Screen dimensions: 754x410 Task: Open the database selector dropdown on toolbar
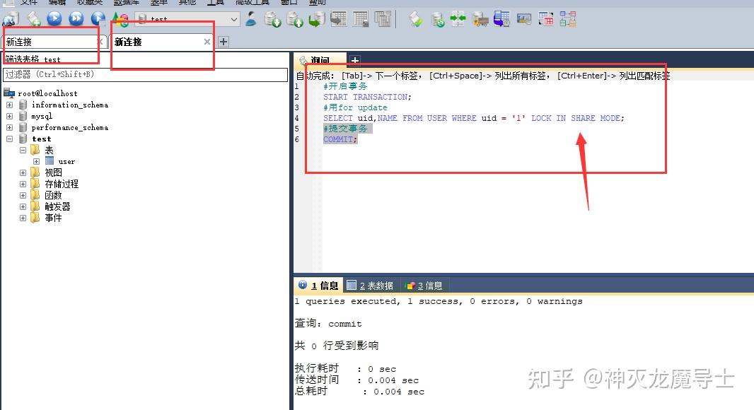tap(235, 19)
